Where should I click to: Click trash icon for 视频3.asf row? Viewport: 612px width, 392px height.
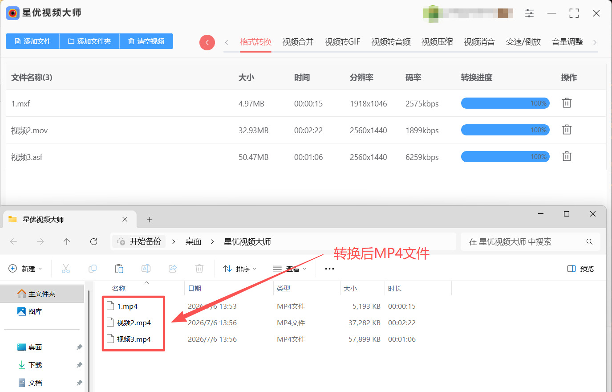pos(567,156)
